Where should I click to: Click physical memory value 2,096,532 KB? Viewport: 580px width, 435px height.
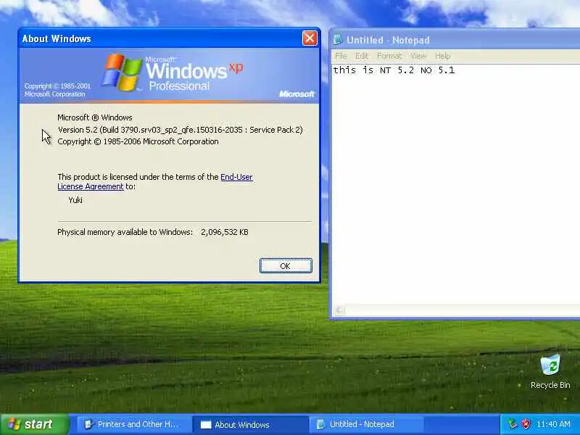click(225, 232)
